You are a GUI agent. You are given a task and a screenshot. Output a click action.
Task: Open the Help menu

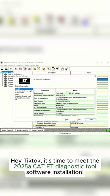(x=37, y=65)
